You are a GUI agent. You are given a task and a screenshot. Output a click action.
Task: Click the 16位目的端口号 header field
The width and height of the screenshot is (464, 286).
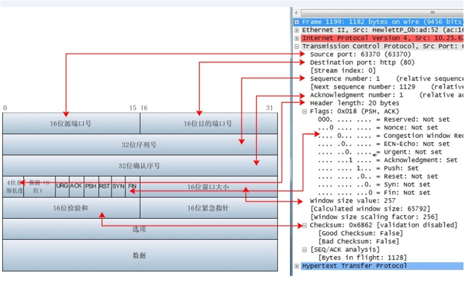[x=209, y=123]
